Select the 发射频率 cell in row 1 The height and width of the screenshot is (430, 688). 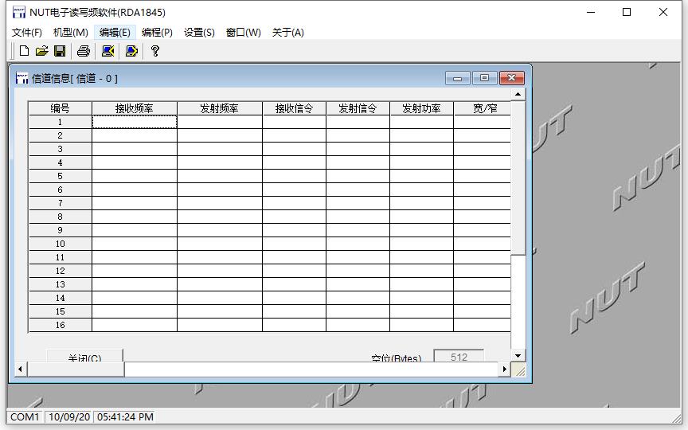point(220,122)
